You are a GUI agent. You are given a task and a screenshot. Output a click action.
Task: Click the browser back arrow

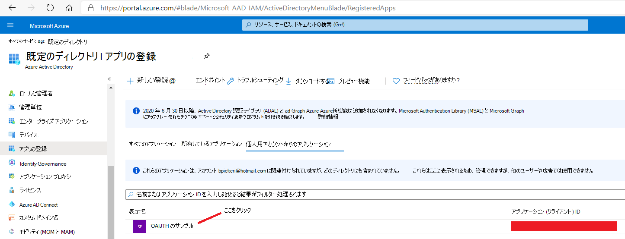13,8
